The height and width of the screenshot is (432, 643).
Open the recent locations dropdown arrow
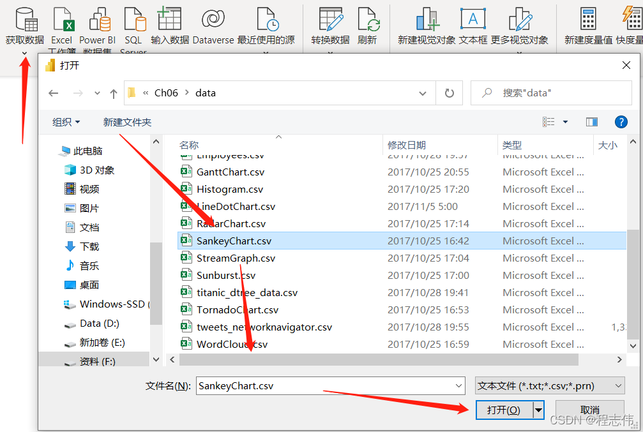(x=97, y=93)
